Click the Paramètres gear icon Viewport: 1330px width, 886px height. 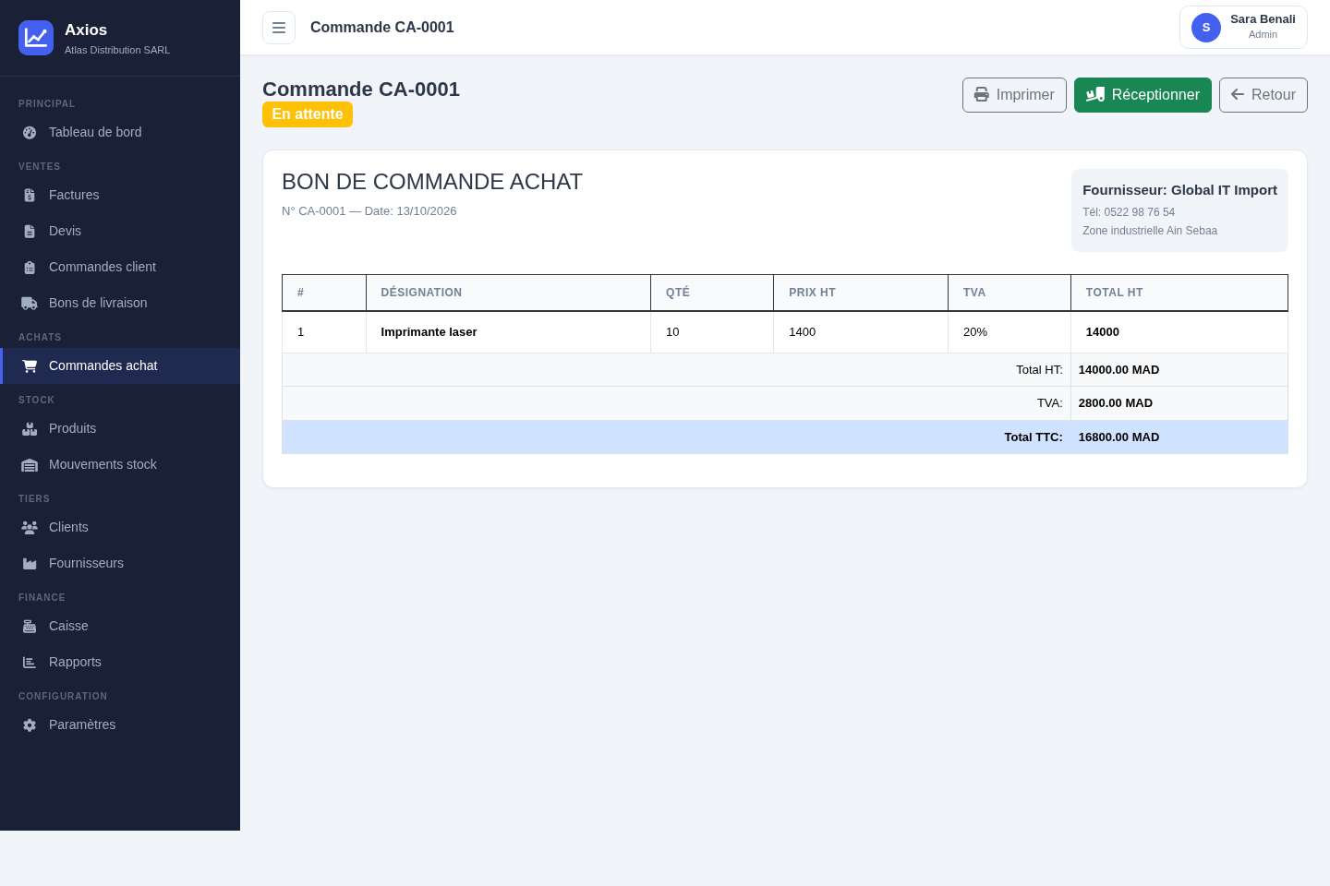point(30,724)
